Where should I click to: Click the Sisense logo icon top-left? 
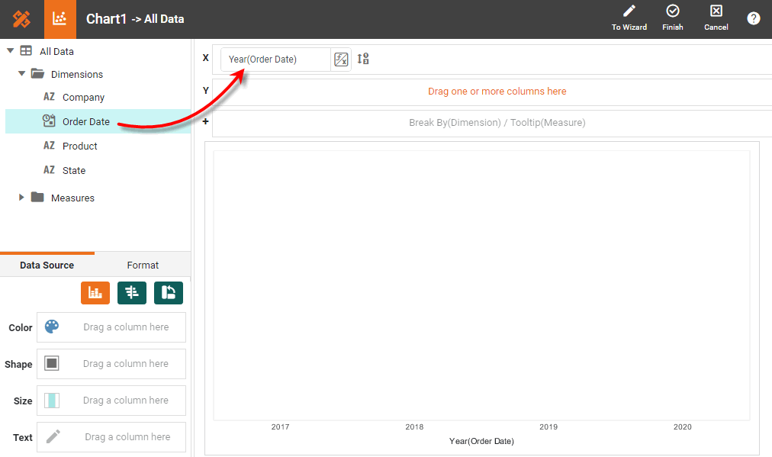(20, 19)
